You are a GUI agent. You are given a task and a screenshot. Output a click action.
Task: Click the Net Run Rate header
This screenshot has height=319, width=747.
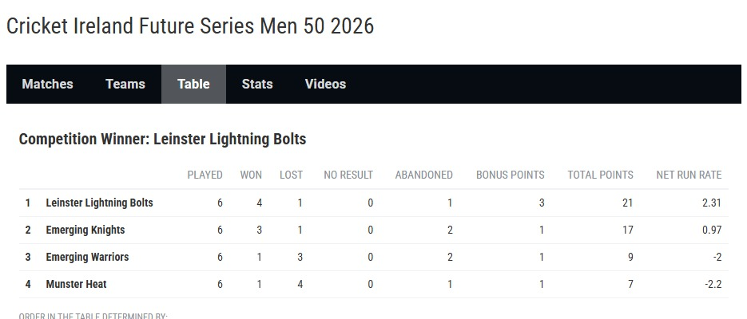click(x=689, y=175)
